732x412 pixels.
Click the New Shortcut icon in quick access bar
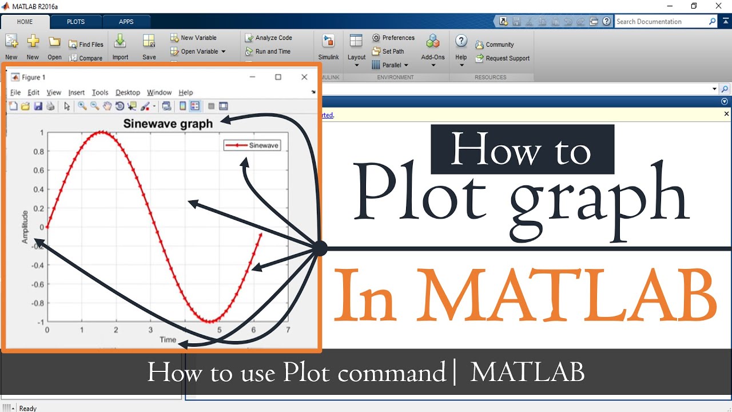tap(504, 22)
